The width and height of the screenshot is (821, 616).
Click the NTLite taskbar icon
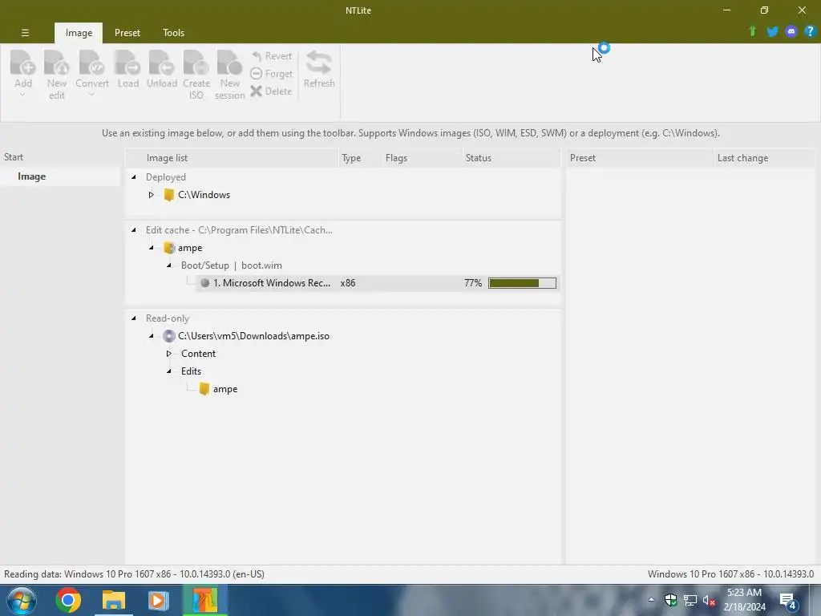coord(204,600)
